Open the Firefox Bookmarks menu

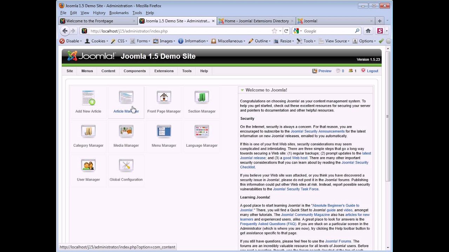(119, 13)
